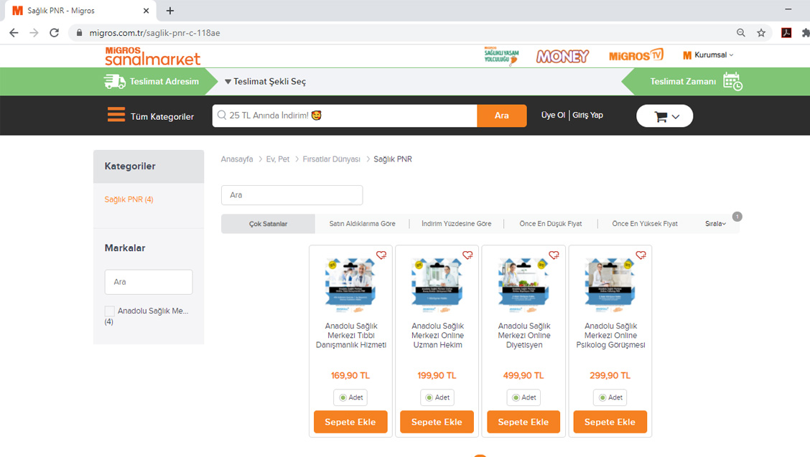Open the Migros TV logo link
810x457 pixels.
pos(636,55)
